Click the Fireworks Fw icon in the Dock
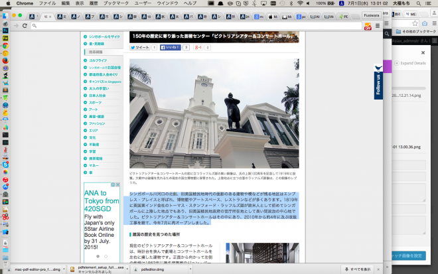438x274 pixels. pos(5,38)
